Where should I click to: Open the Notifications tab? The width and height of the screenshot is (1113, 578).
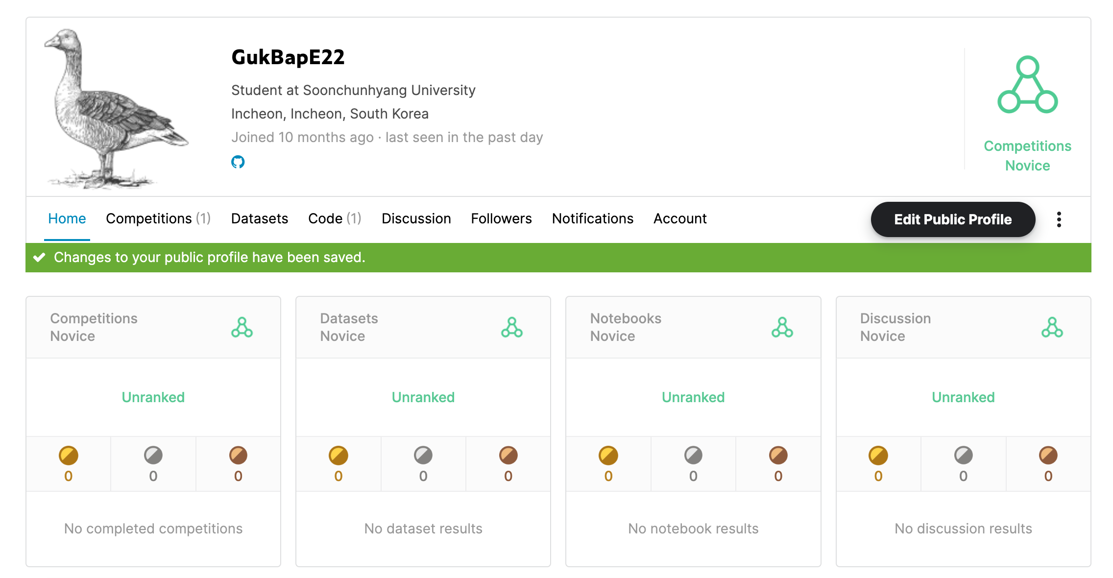[593, 218]
